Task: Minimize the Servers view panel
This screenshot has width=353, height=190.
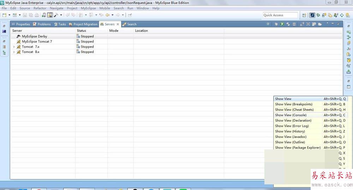Action: click(333, 23)
